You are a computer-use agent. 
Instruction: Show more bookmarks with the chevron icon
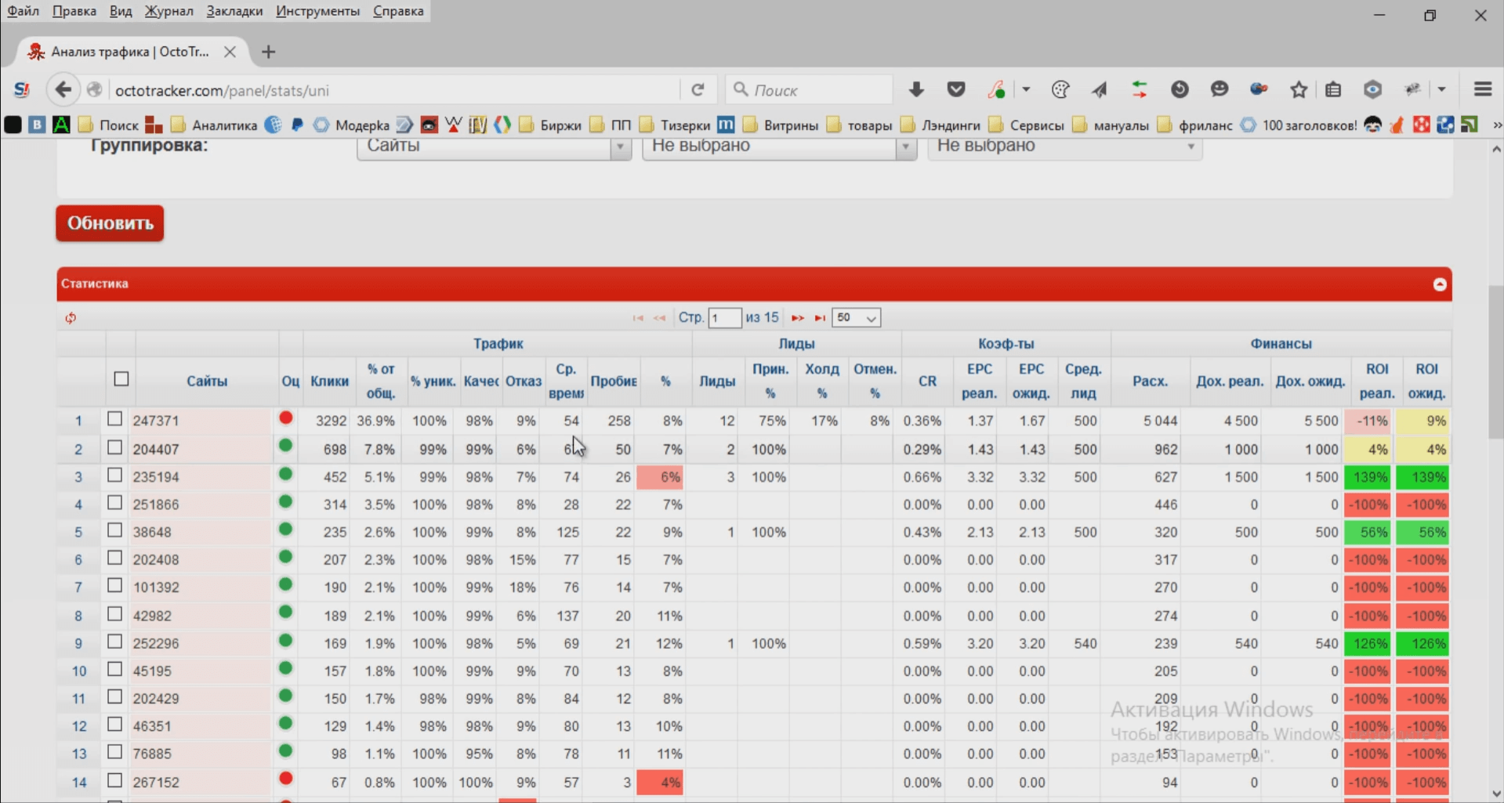pos(1497,125)
